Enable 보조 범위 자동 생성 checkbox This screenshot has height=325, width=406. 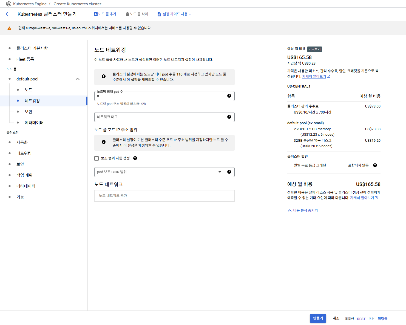[96, 158]
